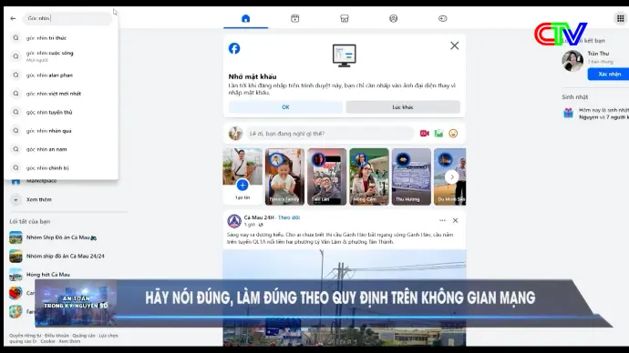Click Cà Mau 24H page avatar
The image size is (629, 353).
234,221
